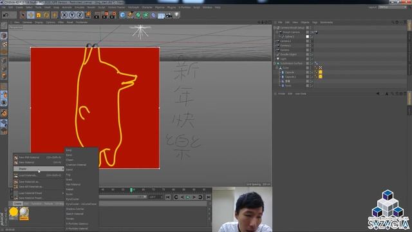Screen dimensions: 412x232
Task: Click the Render View clapperboard icon
Action: point(97,15)
